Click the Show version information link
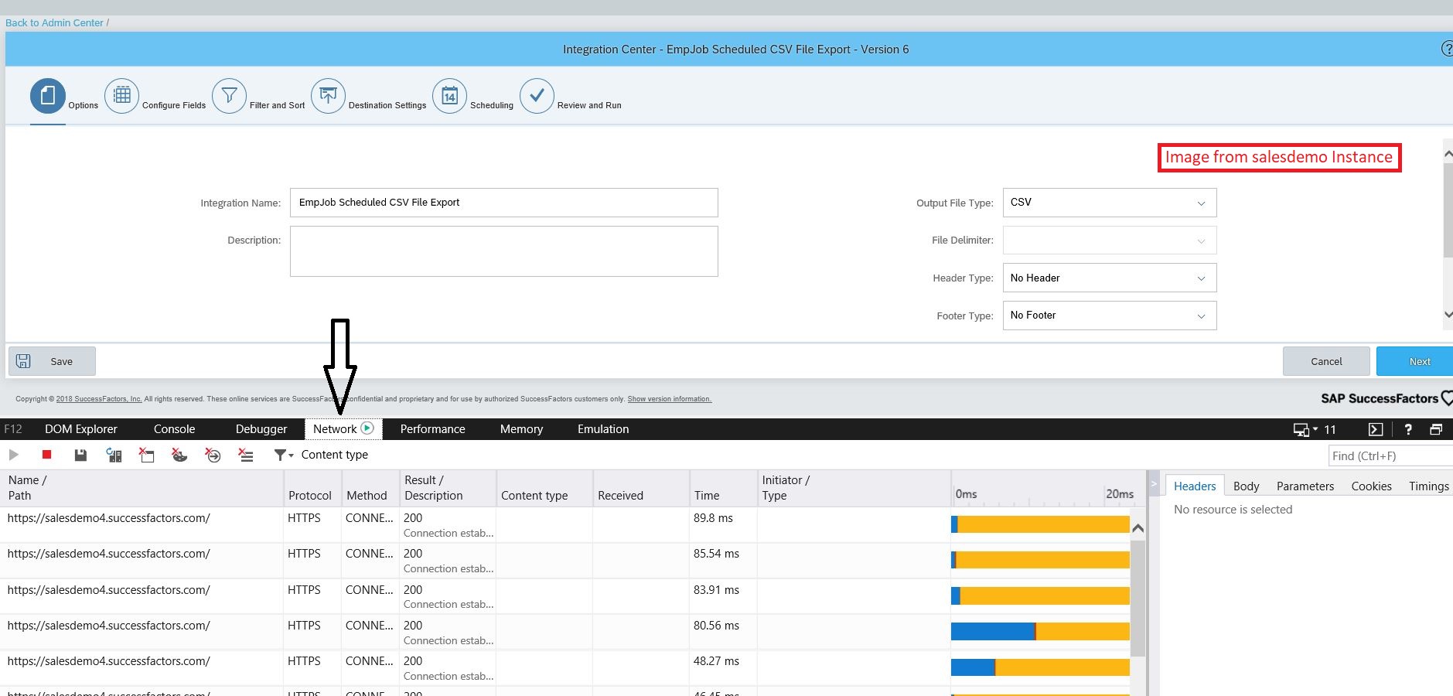This screenshot has height=696, width=1453. pyautogui.click(x=670, y=399)
